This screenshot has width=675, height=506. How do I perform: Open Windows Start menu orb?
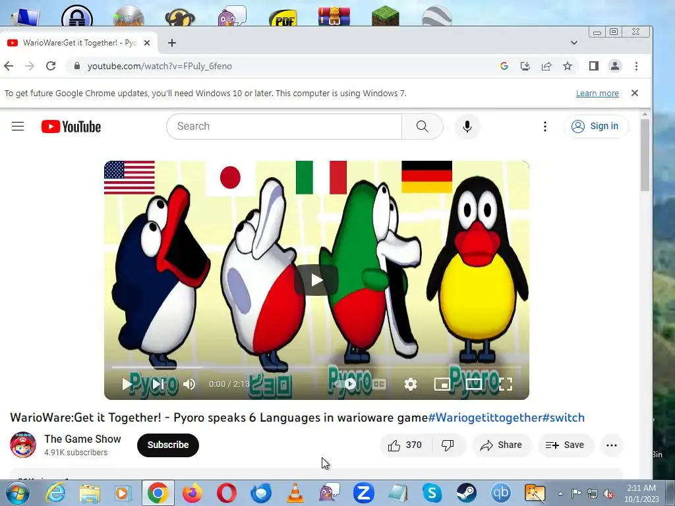pos(17,493)
